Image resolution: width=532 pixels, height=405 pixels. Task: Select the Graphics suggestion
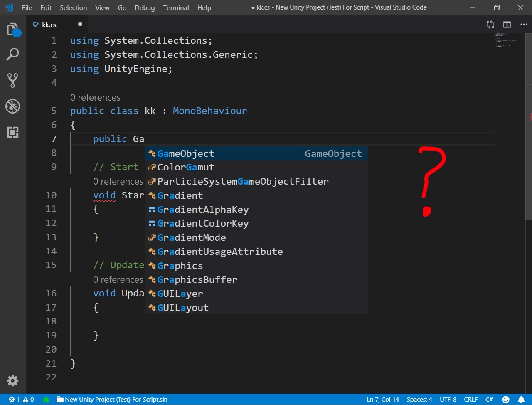pyautogui.click(x=256, y=266)
